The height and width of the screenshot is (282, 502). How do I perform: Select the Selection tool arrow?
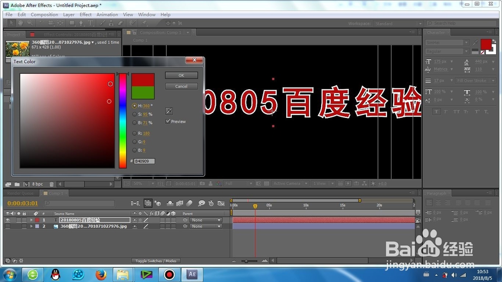coord(11,23)
